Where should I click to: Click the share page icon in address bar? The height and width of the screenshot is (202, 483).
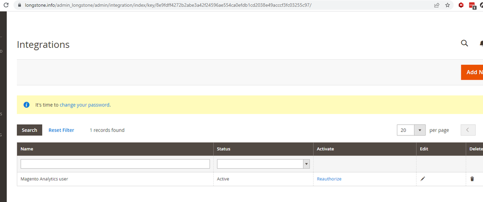coord(437,5)
